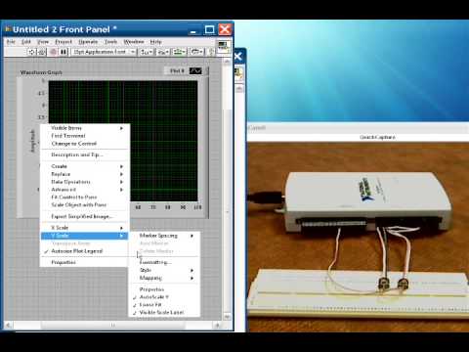Open the Operate menu
This screenshot has height=352, width=469.
pyautogui.click(x=88, y=42)
